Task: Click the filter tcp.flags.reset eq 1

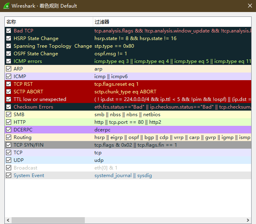Action: point(116,84)
